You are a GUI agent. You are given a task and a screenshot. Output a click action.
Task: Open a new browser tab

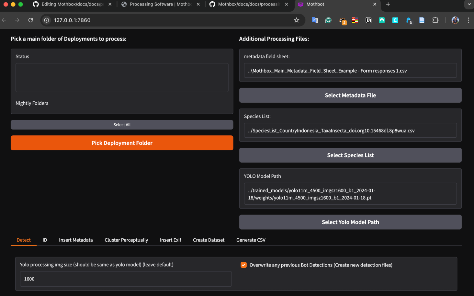pos(388,4)
